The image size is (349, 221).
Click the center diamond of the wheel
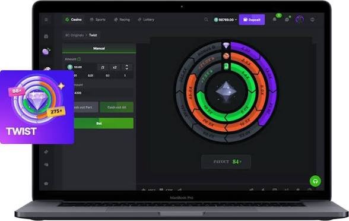[x=226, y=91]
